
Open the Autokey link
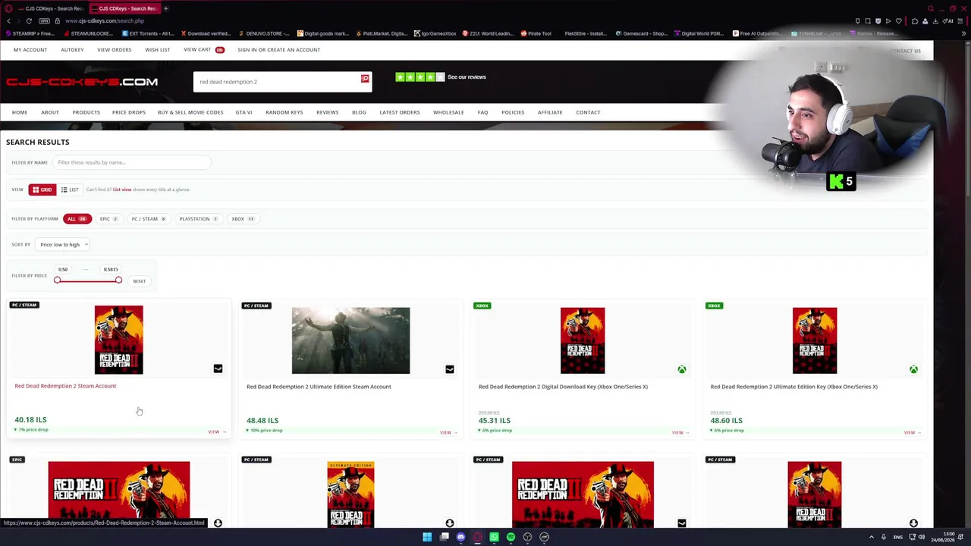(72, 50)
